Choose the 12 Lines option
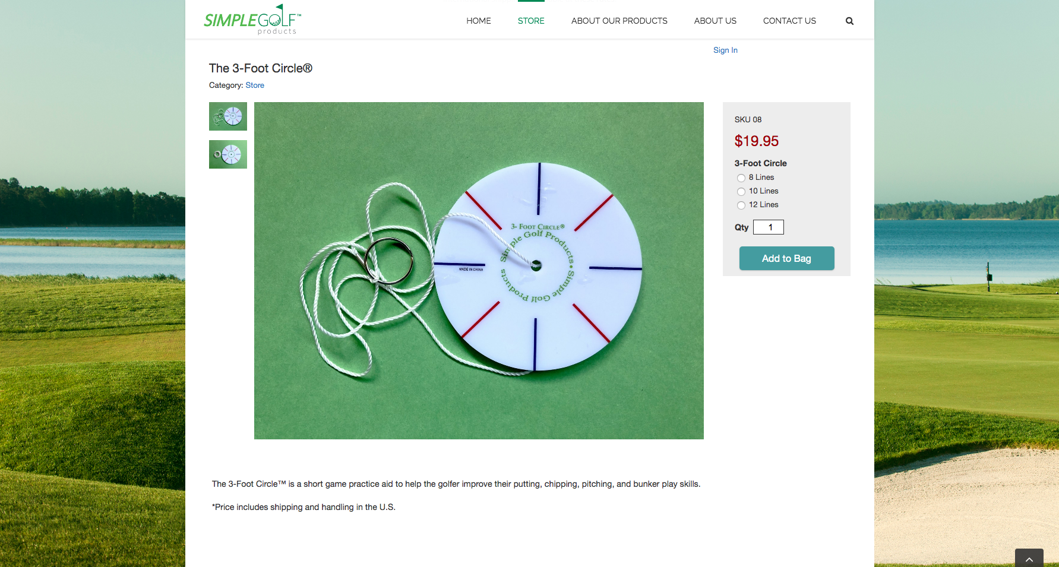 pyautogui.click(x=741, y=205)
